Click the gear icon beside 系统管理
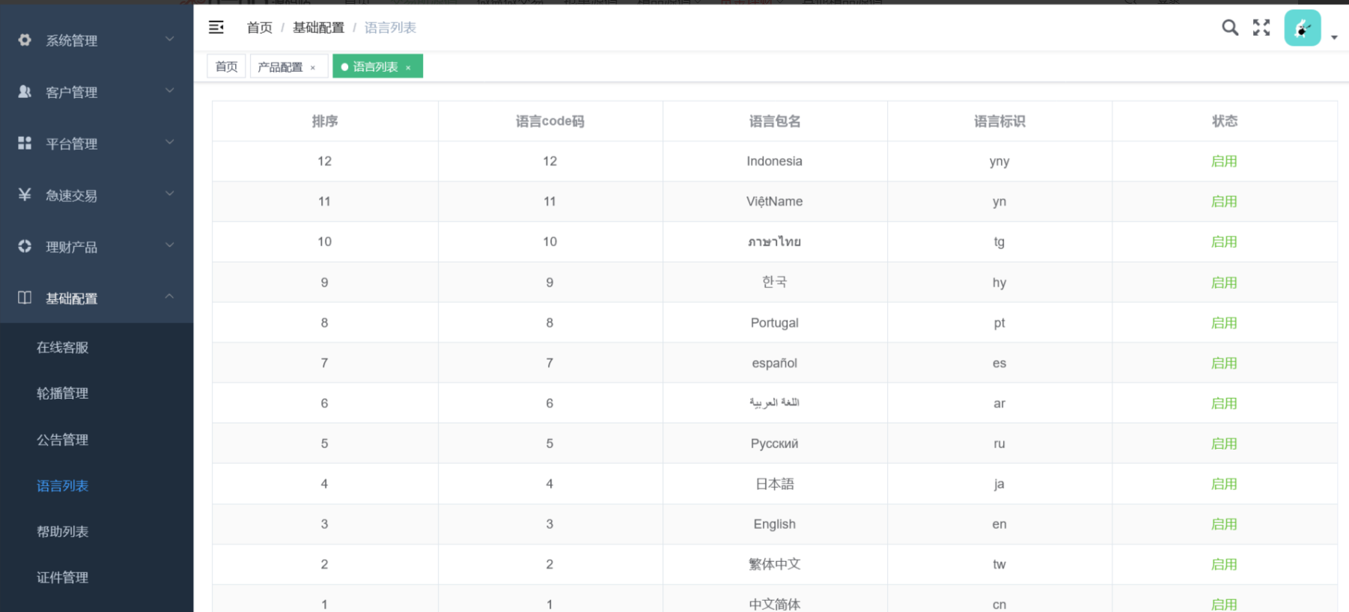Image resolution: width=1349 pixels, height=612 pixels. (25, 40)
